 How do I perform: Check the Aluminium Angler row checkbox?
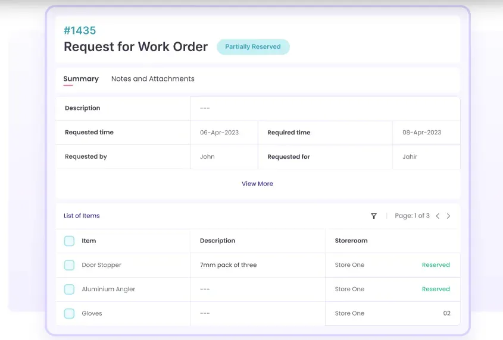point(69,289)
